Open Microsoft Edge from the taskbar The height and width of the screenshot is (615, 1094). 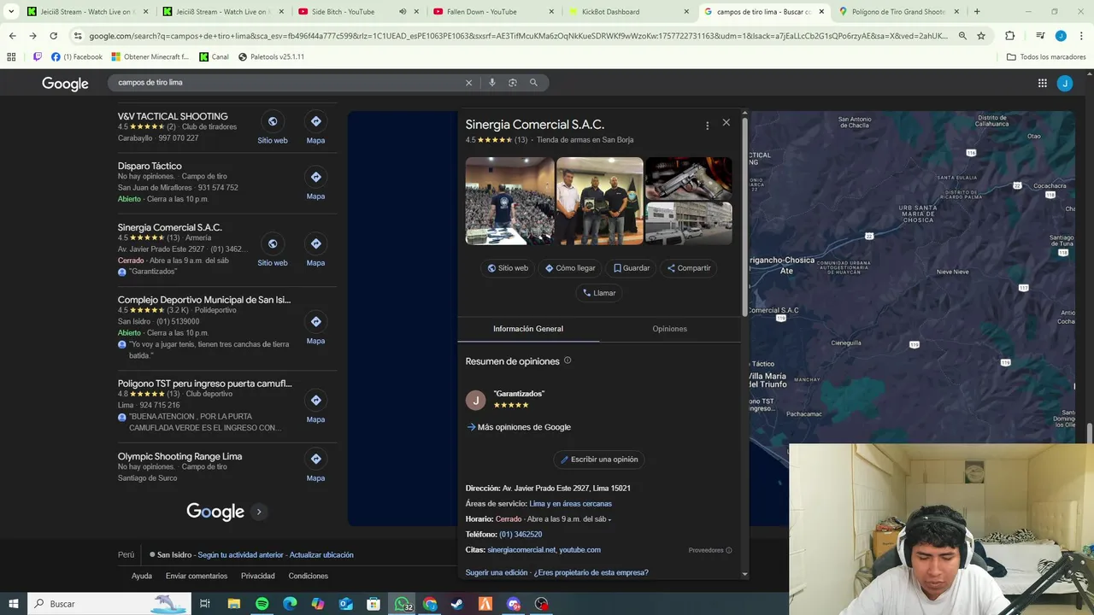click(290, 604)
